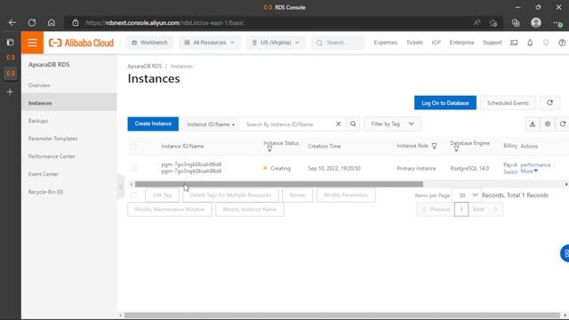
Task: Open the Workbench button
Action: pyautogui.click(x=149, y=43)
